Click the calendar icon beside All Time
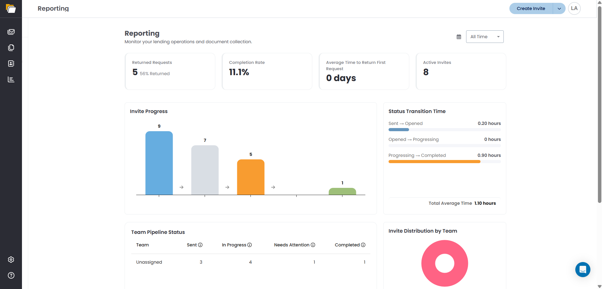This screenshot has width=602, height=289. tap(459, 37)
